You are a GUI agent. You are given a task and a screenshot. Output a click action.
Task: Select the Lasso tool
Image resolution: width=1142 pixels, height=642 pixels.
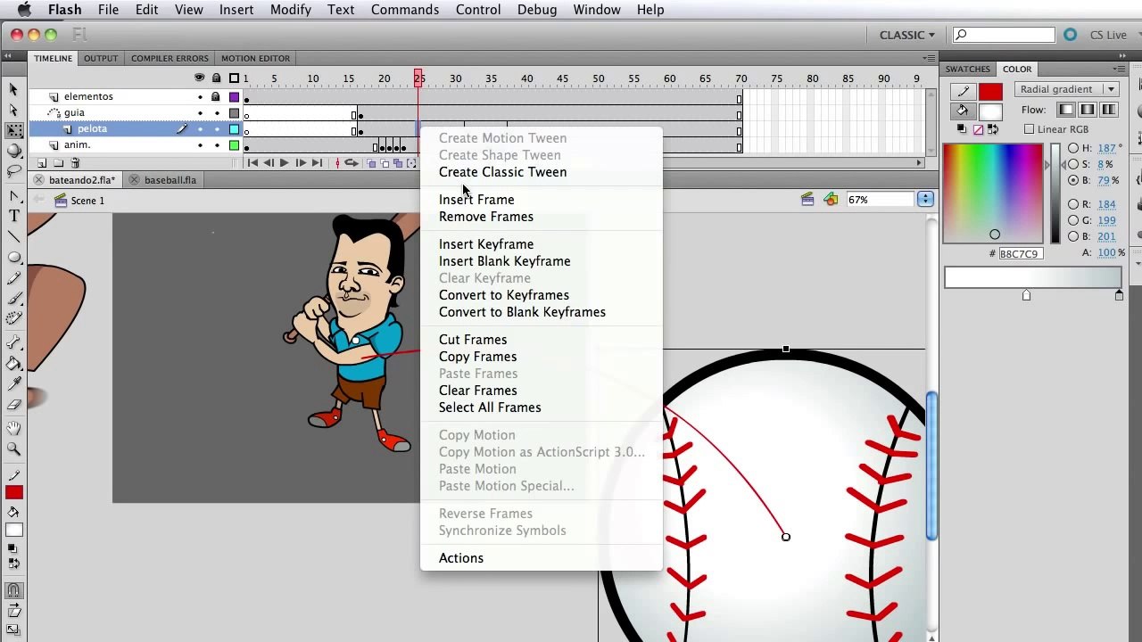tap(13, 171)
